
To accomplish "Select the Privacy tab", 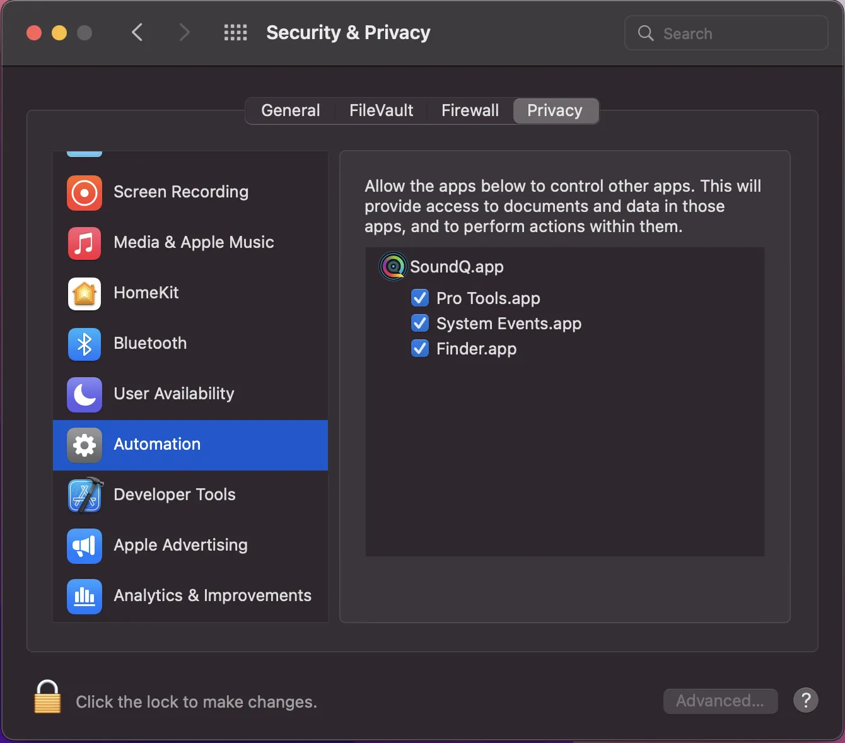I will point(555,111).
